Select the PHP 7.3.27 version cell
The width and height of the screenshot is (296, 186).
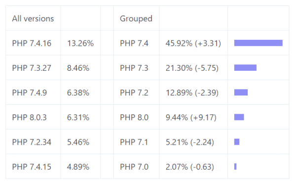click(32, 68)
